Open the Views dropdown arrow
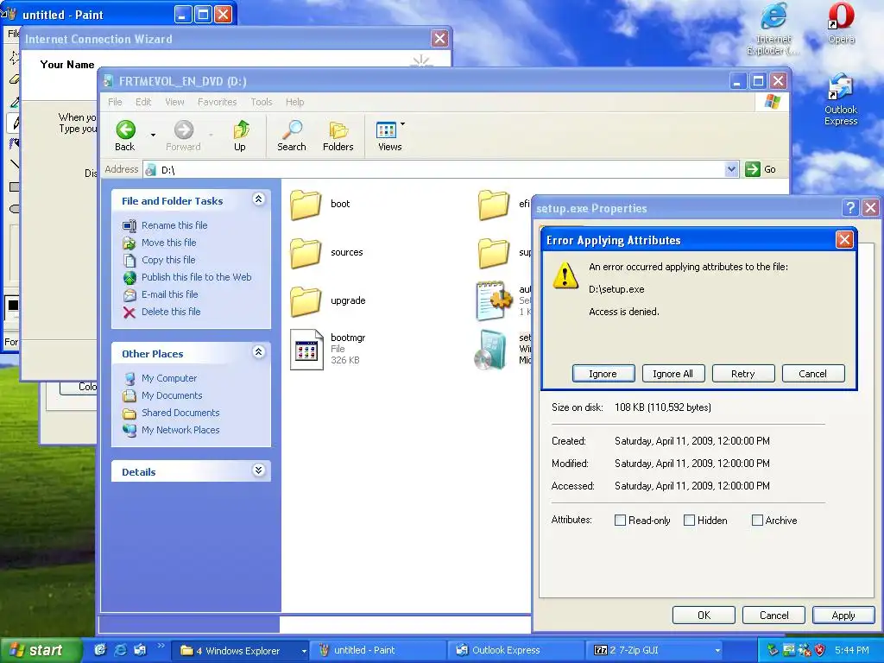 pos(402,124)
